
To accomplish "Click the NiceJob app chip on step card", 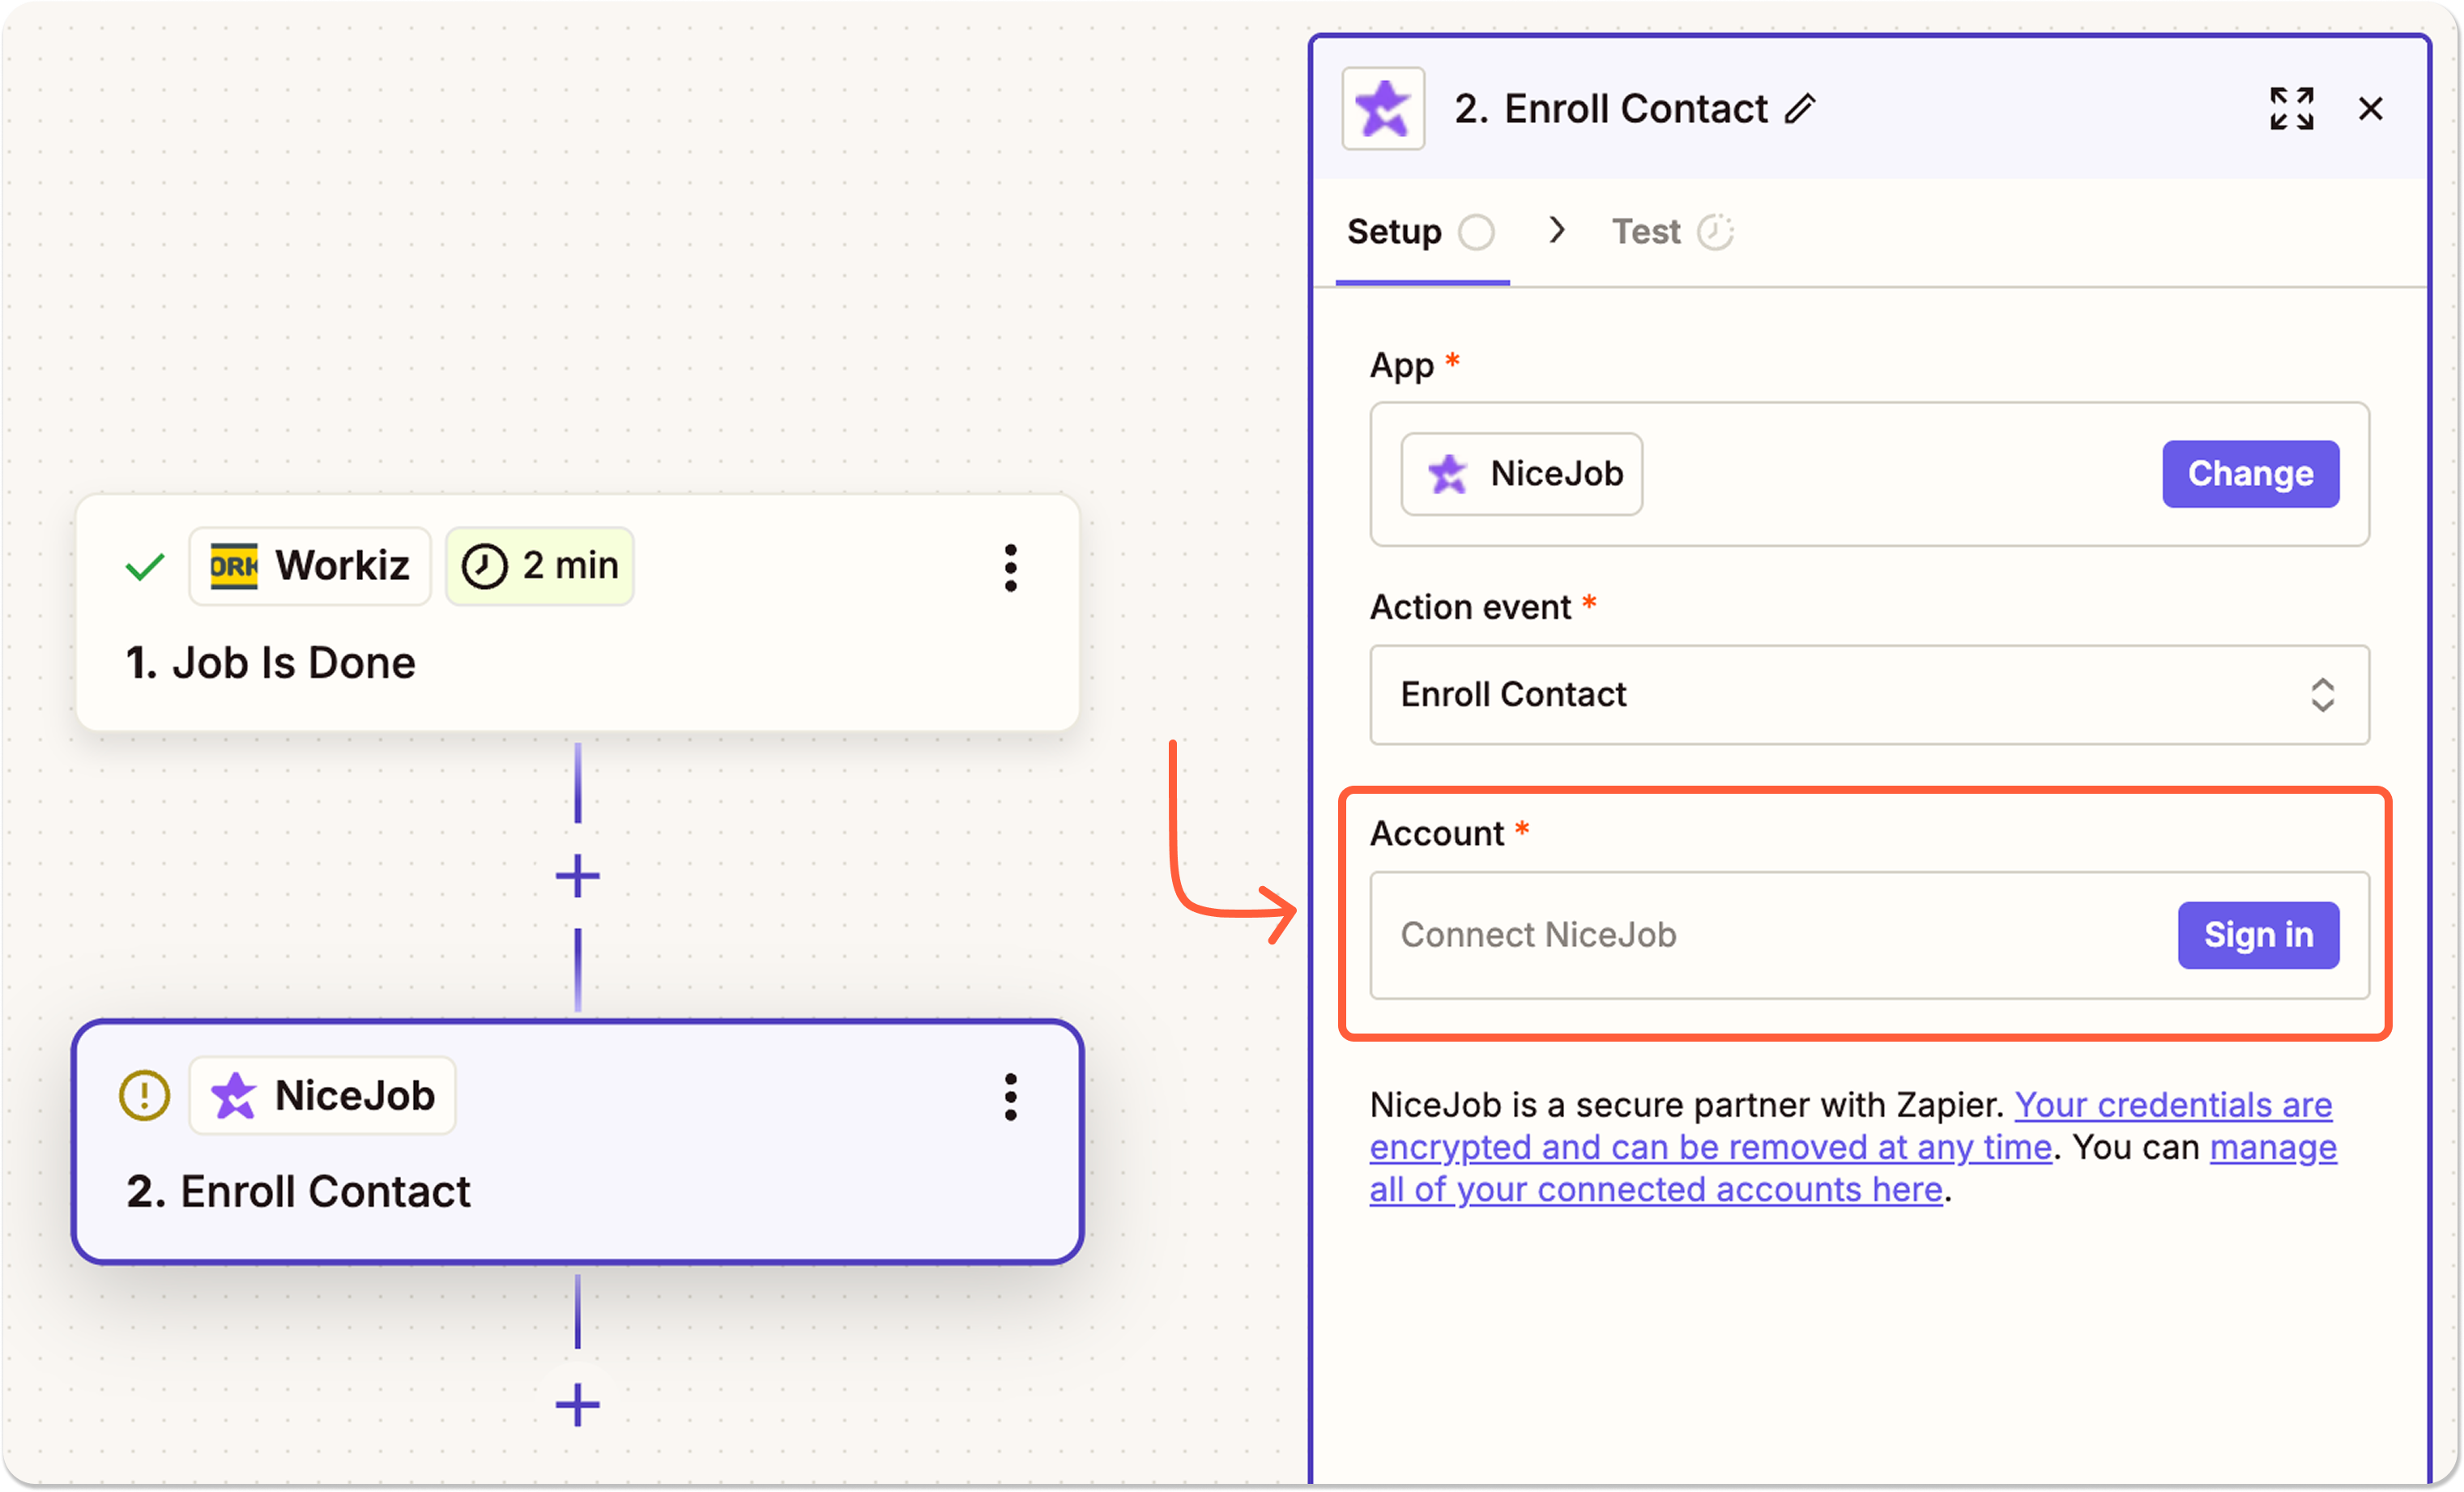I will tap(323, 1095).
